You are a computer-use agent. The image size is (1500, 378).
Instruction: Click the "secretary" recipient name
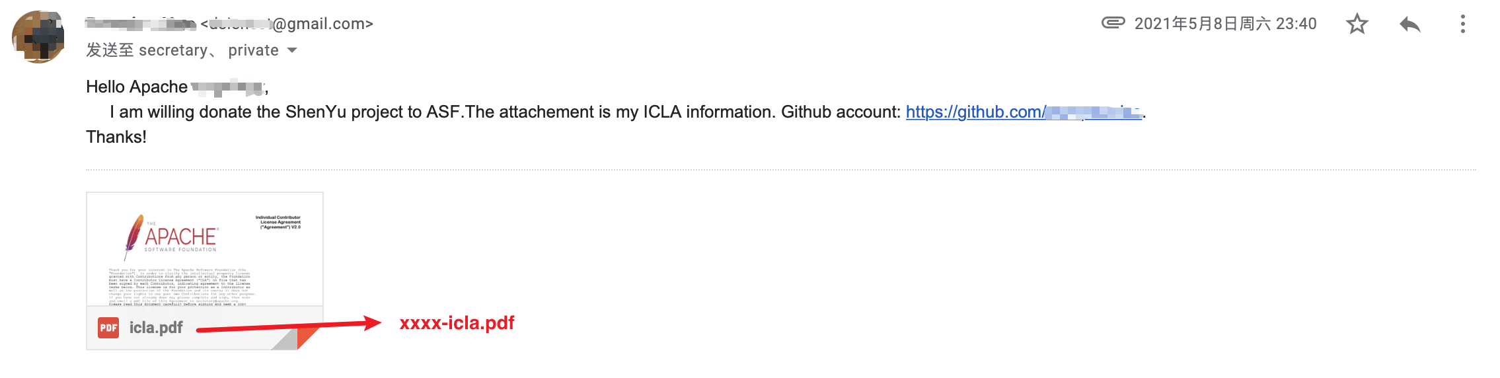tap(173, 50)
